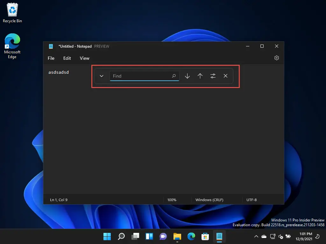Click the Windows (CRLF) status indicator

pos(209,200)
